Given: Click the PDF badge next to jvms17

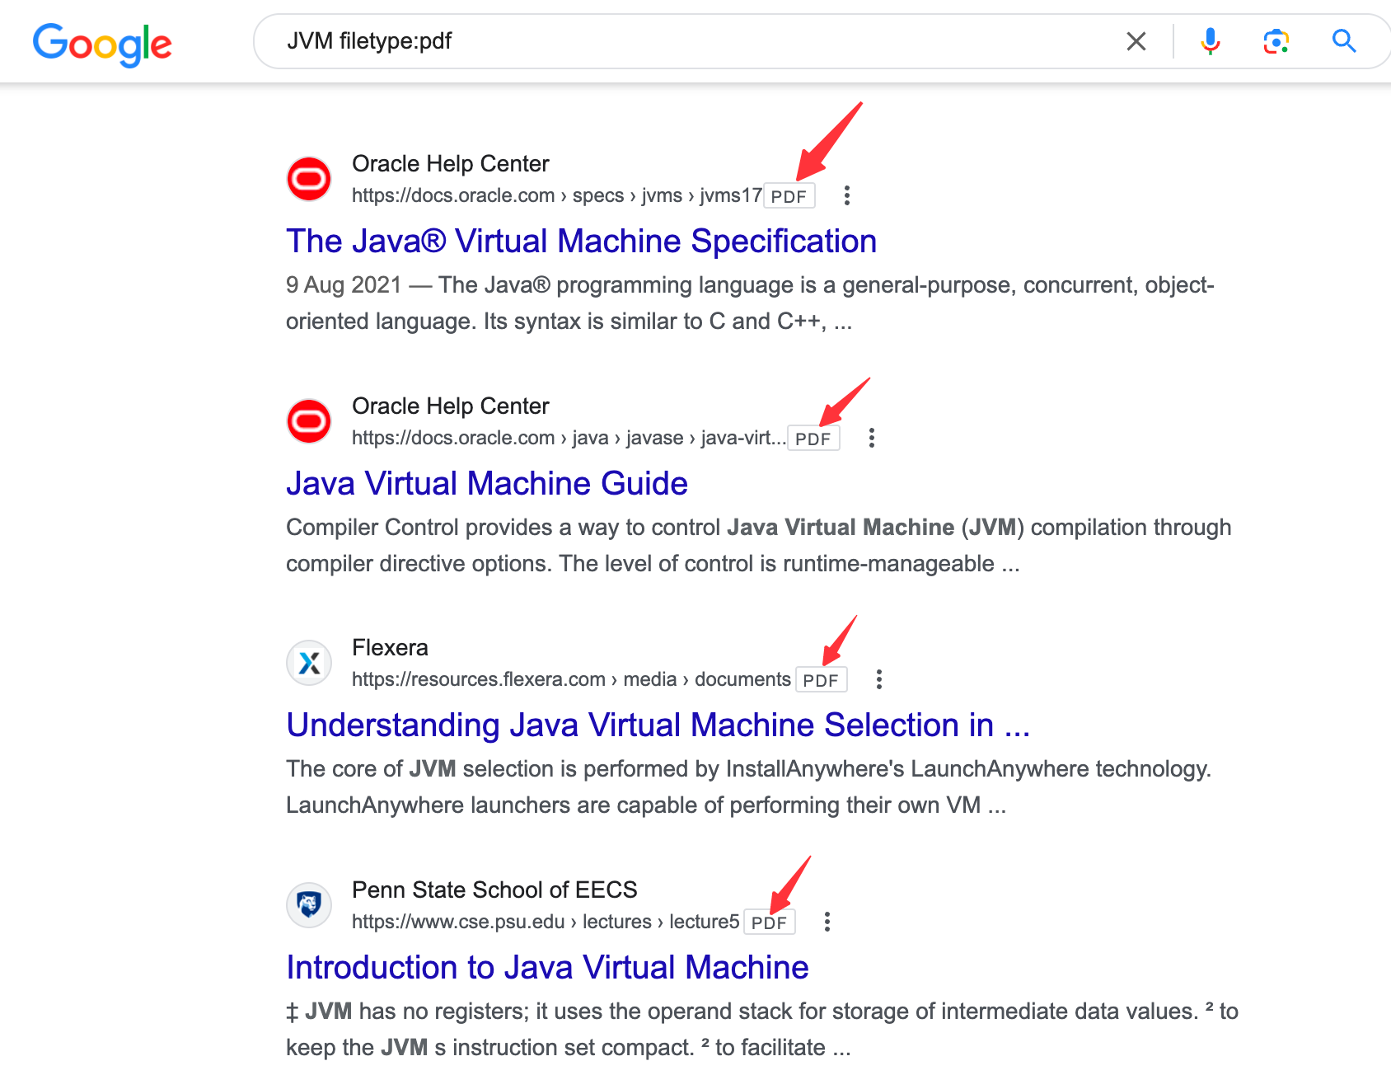Looking at the screenshot, I should click(x=789, y=197).
